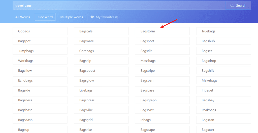Choose the Bagset name

coord(224,51)
